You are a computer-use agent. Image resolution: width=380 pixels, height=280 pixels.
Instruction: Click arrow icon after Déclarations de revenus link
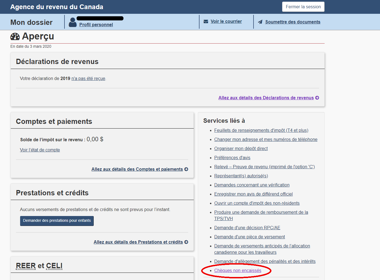tap(317, 98)
